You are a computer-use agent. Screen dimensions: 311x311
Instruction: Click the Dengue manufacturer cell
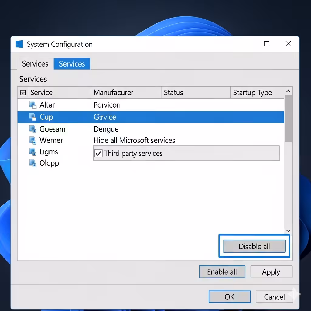coord(106,129)
